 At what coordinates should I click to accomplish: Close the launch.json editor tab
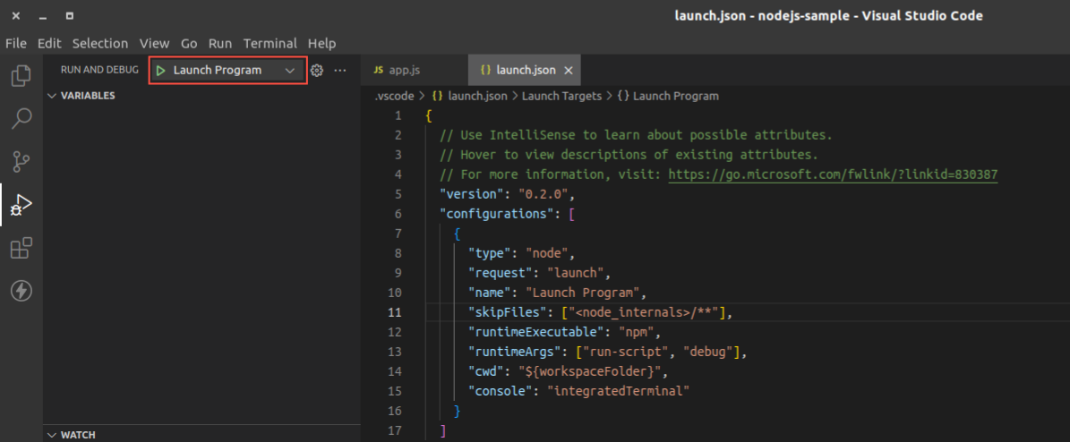pyautogui.click(x=568, y=71)
